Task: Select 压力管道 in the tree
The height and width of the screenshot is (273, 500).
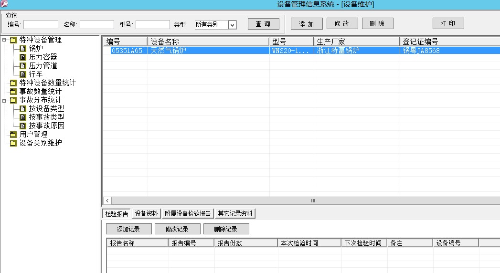Action: [x=43, y=65]
